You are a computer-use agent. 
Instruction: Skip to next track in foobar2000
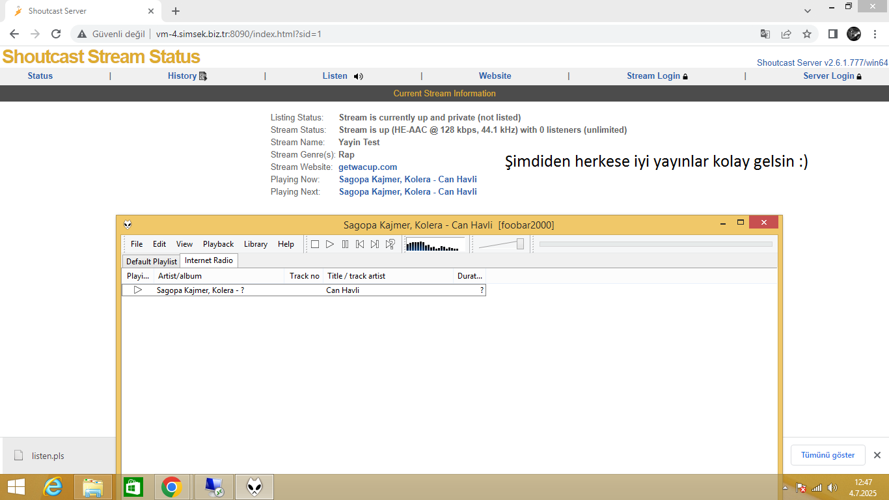click(375, 244)
